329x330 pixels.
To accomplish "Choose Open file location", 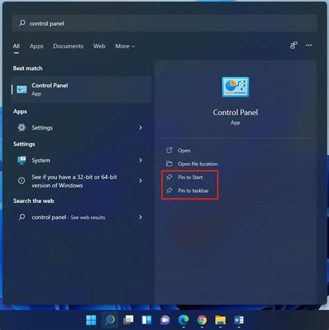I will [198, 164].
